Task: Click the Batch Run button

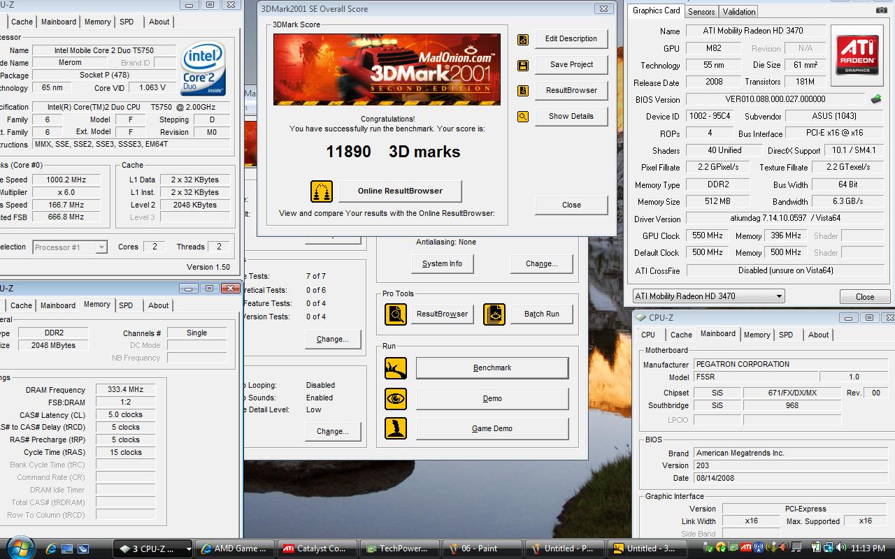Action: (542, 314)
